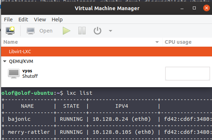This screenshot has height=140, width=212.
Task: Select the QEMU/KVM connection label
Action: (21, 61)
